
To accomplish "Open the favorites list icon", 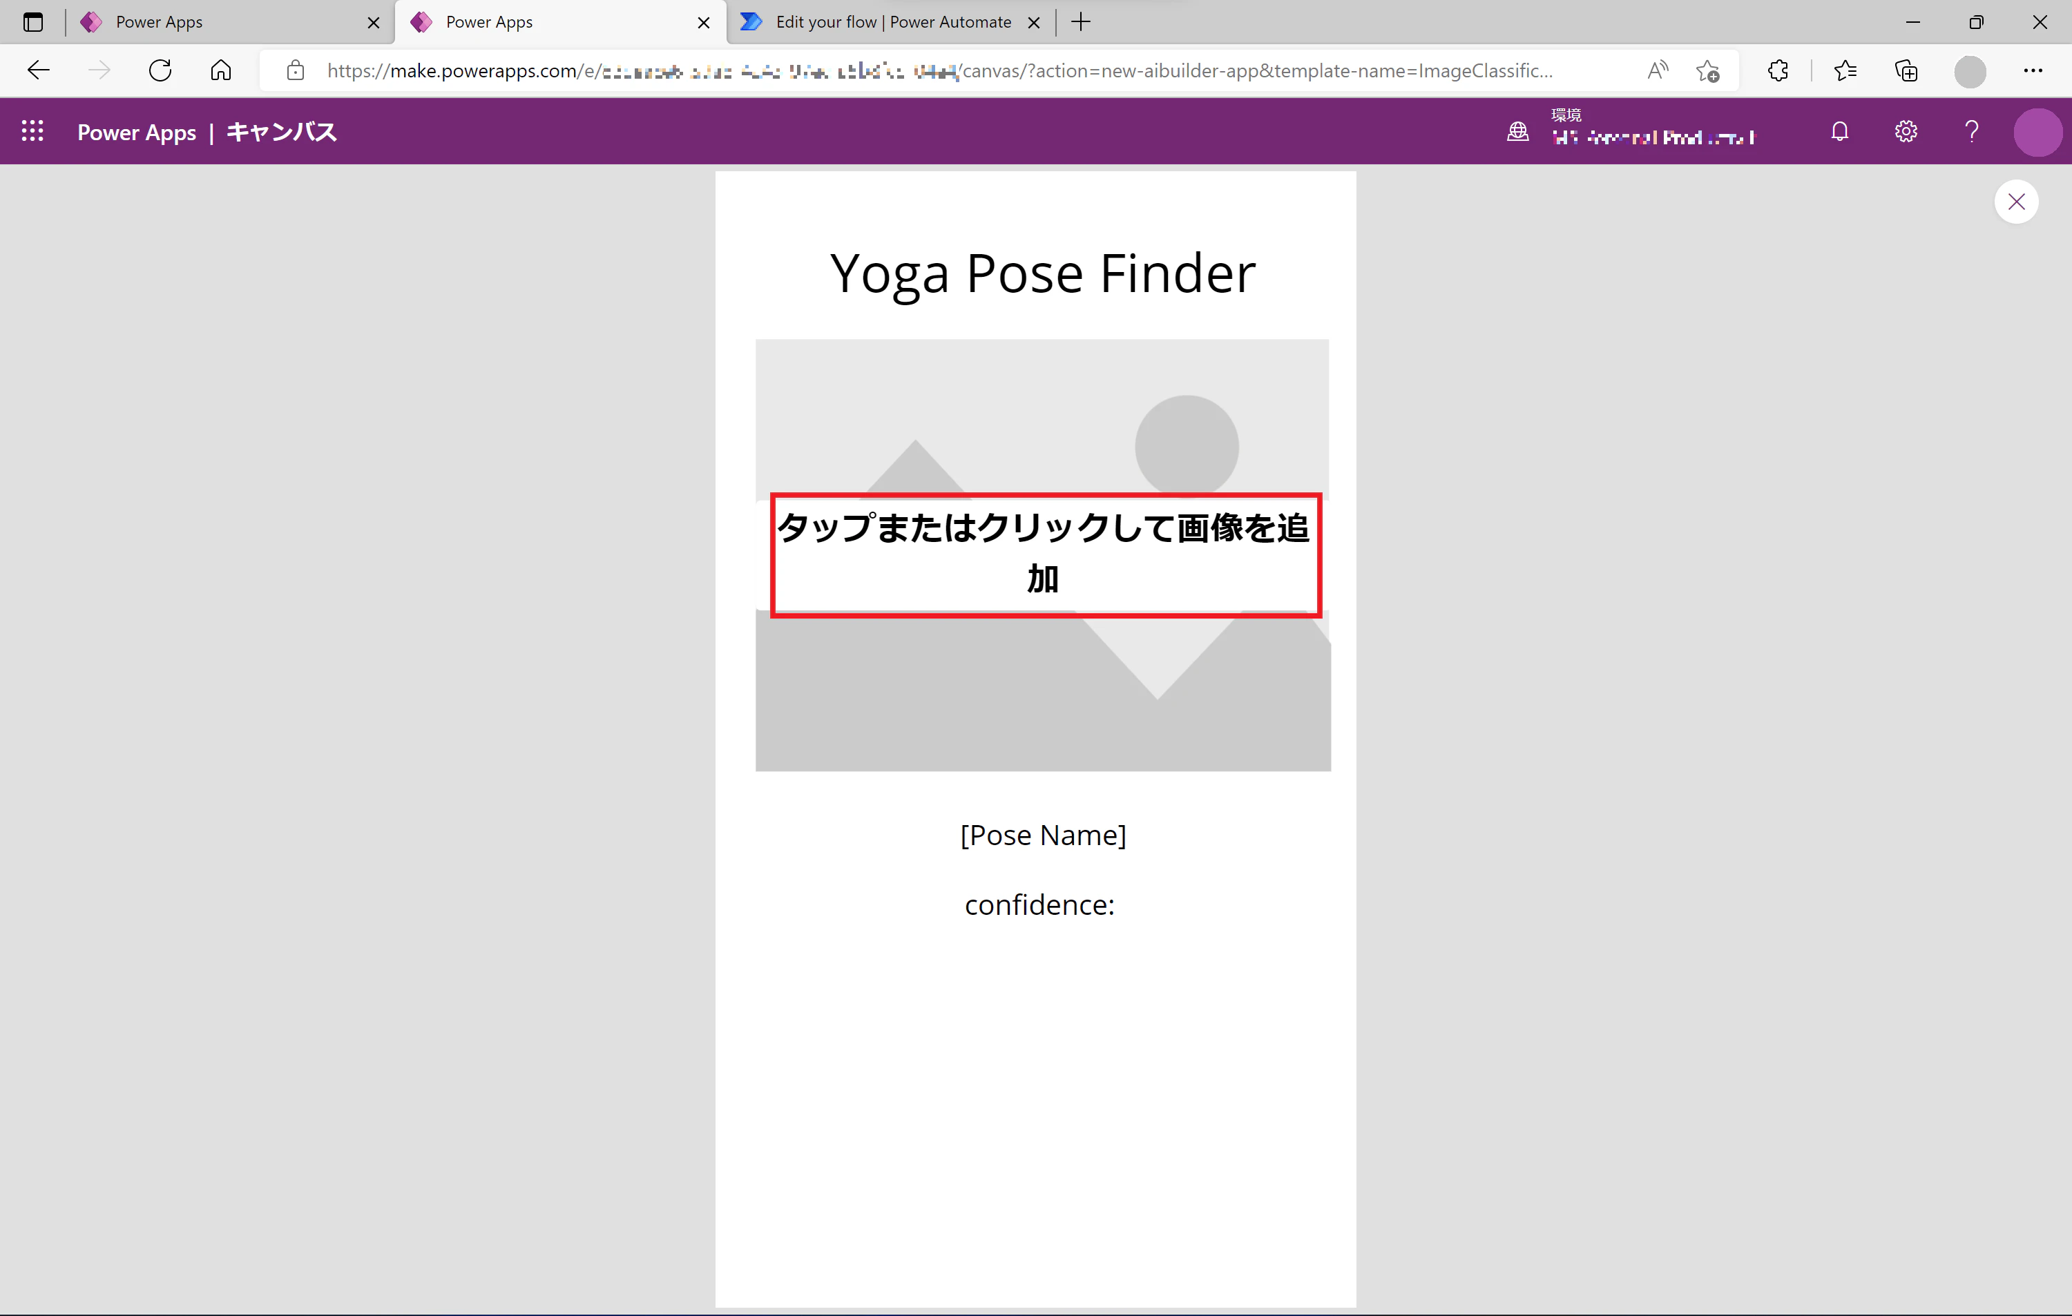I will (x=1845, y=70).
